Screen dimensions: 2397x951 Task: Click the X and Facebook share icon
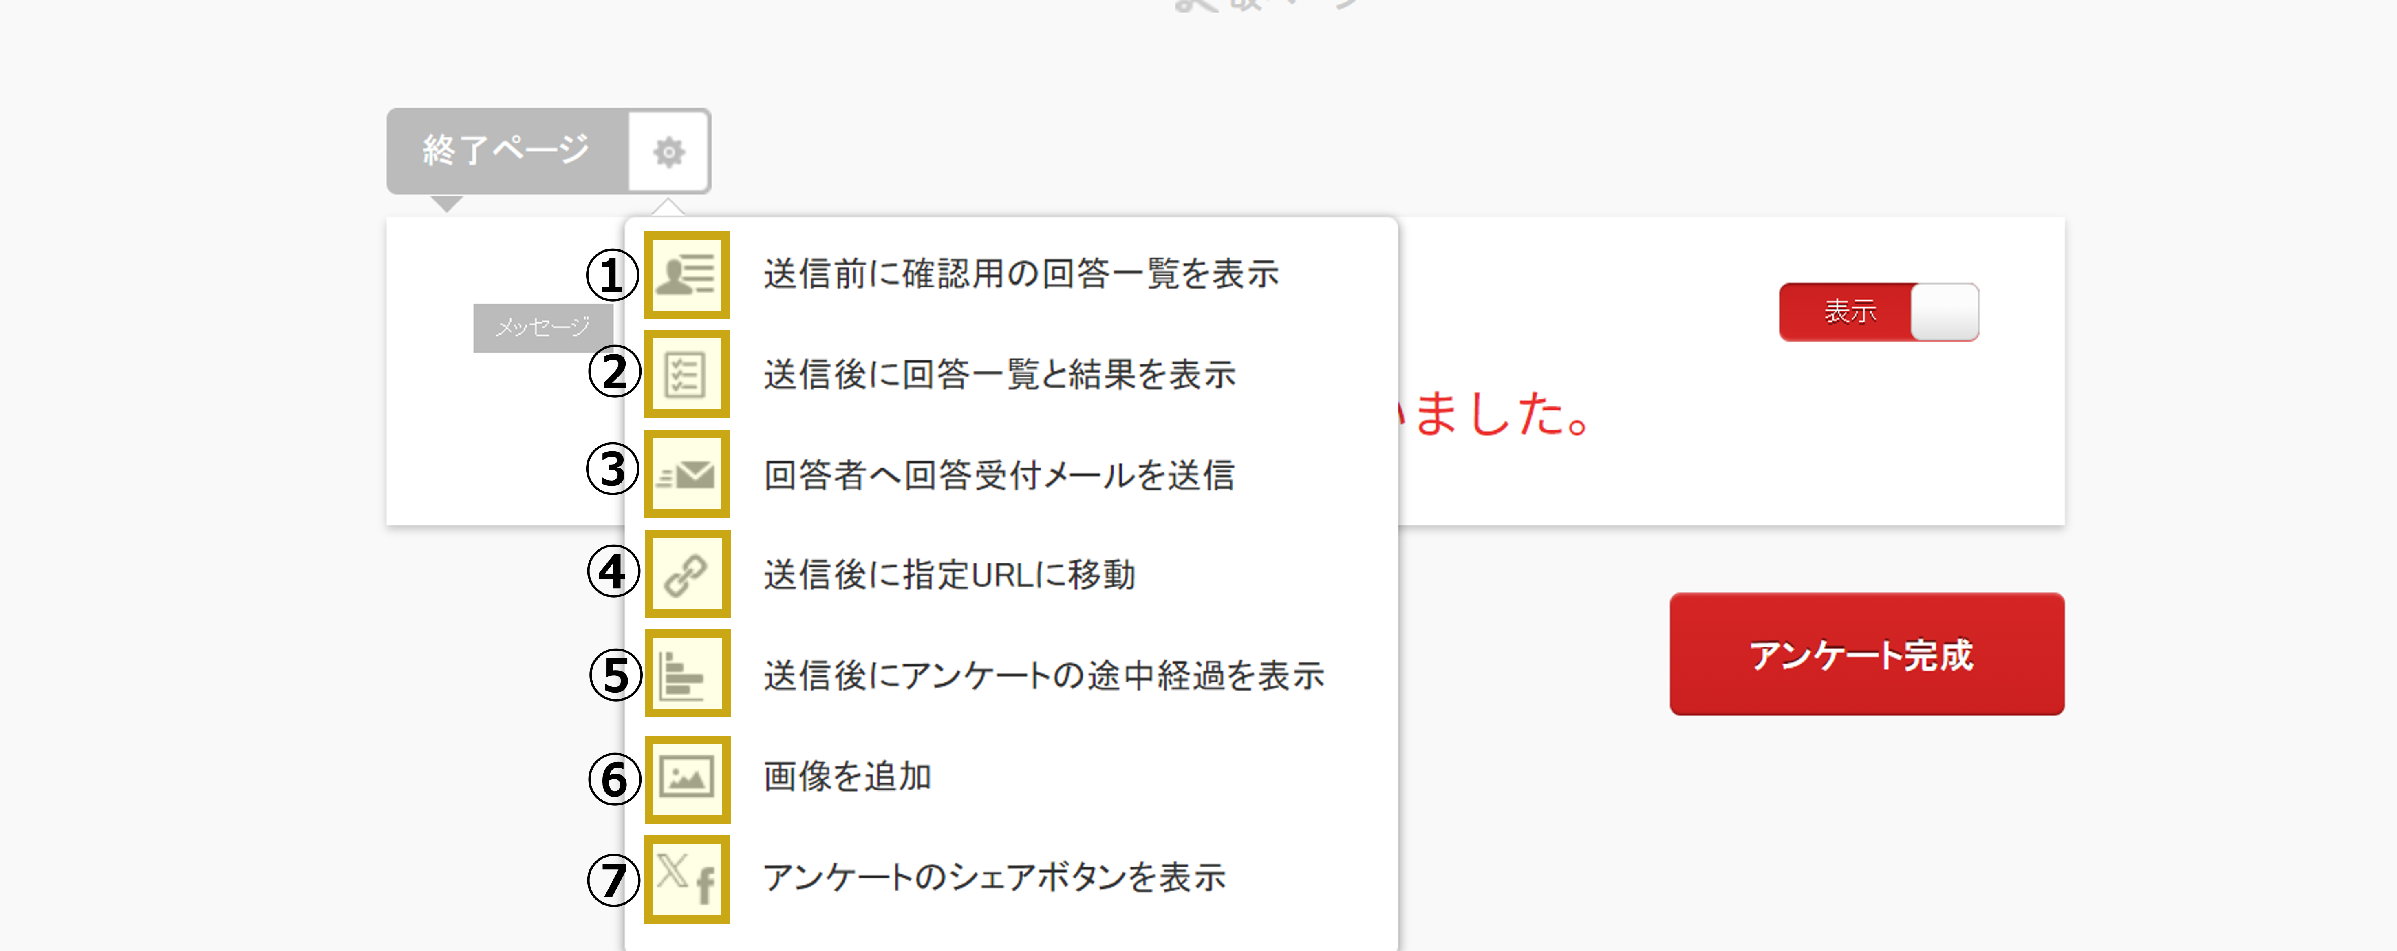(x=687, y=879)
